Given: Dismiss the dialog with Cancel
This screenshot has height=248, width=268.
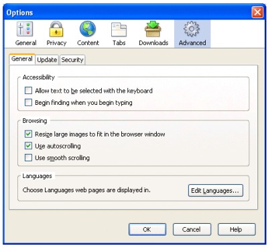Looking at the screenshot, I should [192, 229].
